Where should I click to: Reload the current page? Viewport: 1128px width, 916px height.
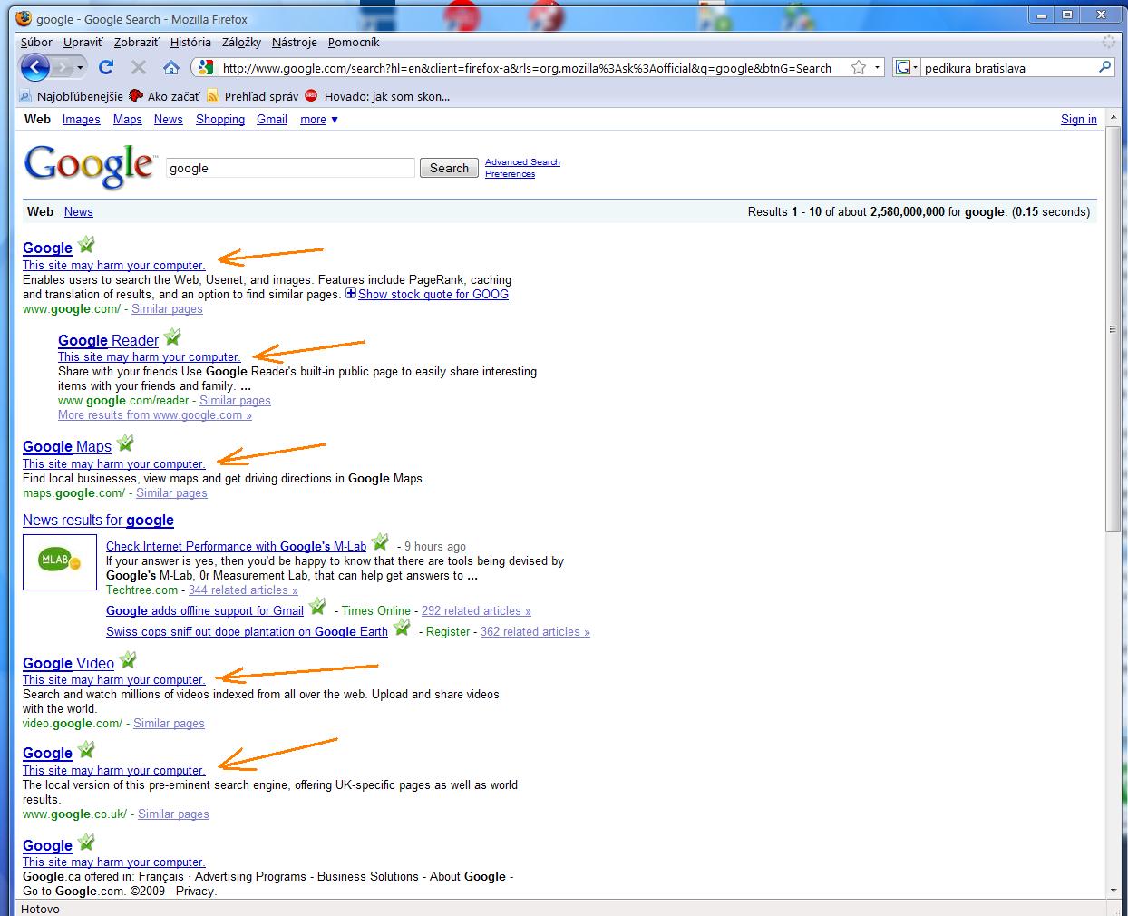click(x=106, y=67)
